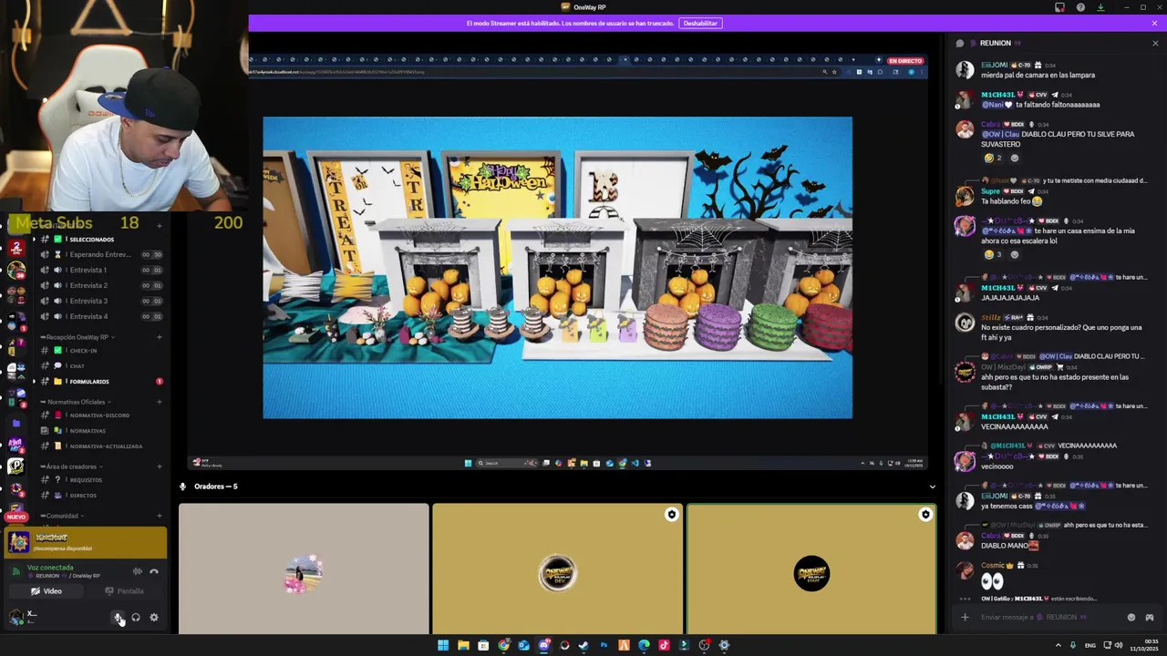Click the laughing emoji reaction with count 3
The width and height of the screenshot is (1167, 656).
coord(993,254)
